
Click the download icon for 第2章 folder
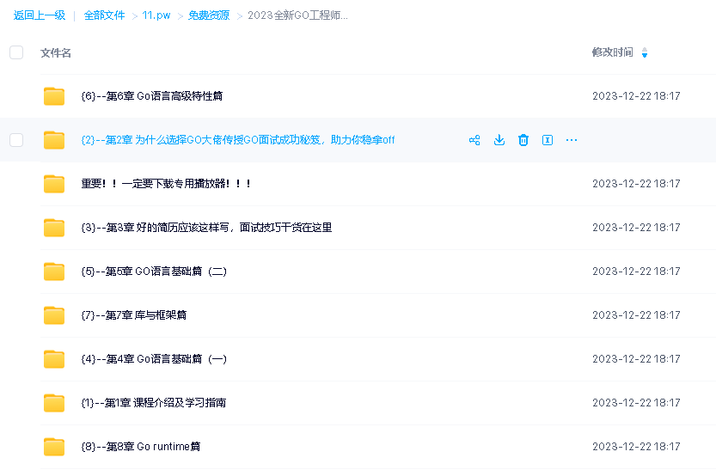499,140
